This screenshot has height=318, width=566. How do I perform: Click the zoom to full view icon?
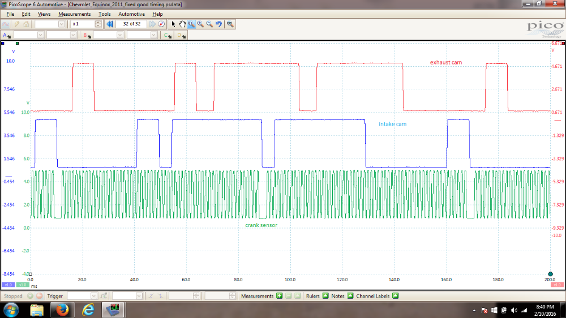tap(230, 24)
